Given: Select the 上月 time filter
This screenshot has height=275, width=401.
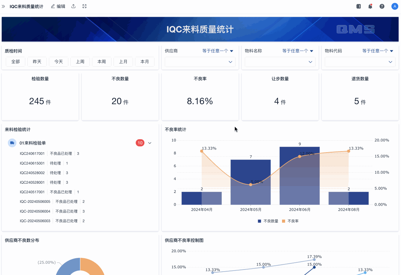Looking at the screenshot, I should click(123, 62).
